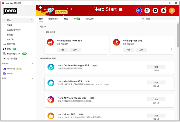Click the 我的产品 sidebar icon
Screen dimensions: 180x122
4,44
